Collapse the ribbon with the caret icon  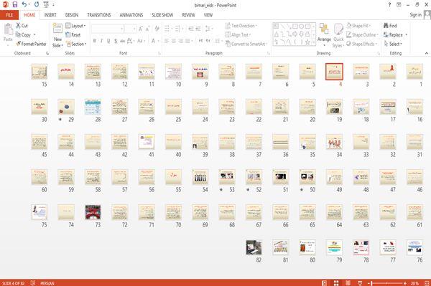point(426,53)
